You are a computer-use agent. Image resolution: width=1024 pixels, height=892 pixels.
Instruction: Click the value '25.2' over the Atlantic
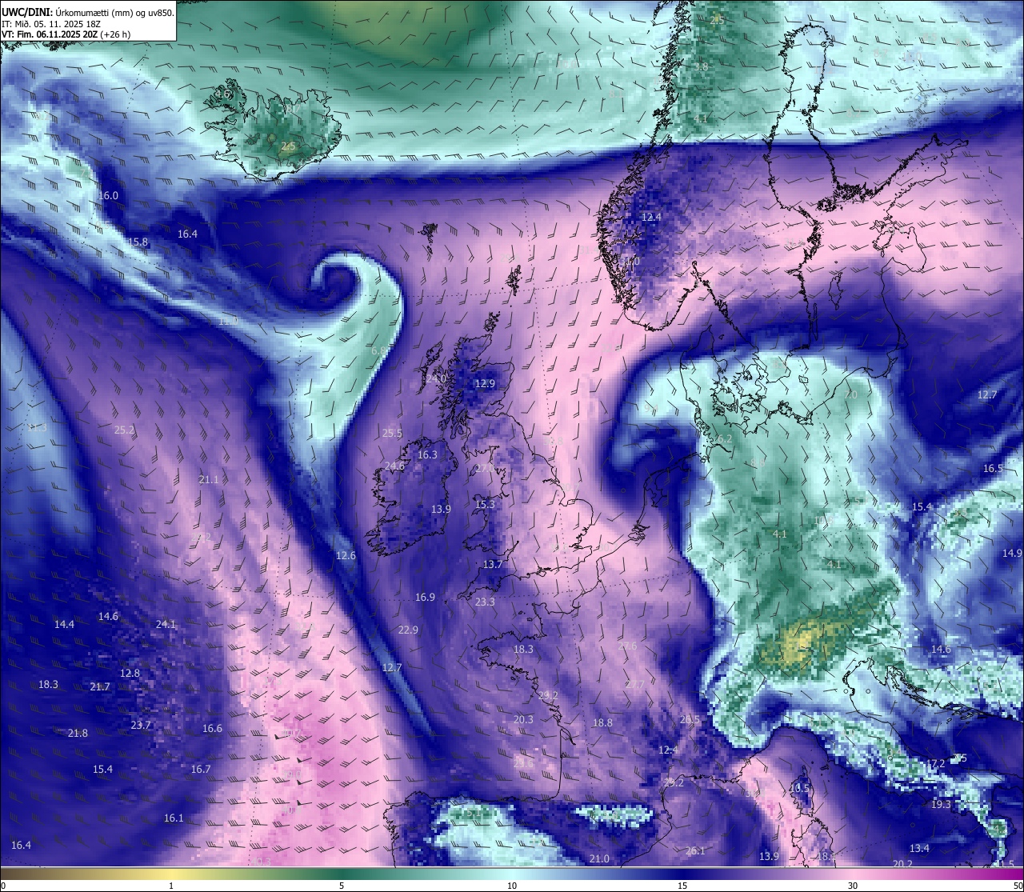(124, 430)
